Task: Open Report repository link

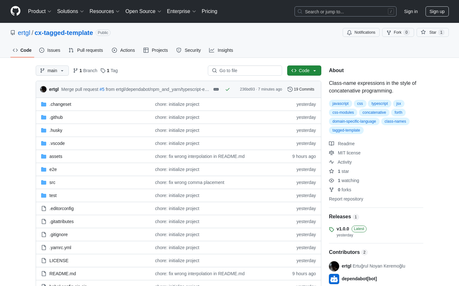Action: tap(346, 199)
